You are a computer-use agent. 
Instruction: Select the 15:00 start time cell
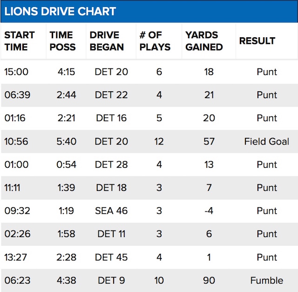16,72
